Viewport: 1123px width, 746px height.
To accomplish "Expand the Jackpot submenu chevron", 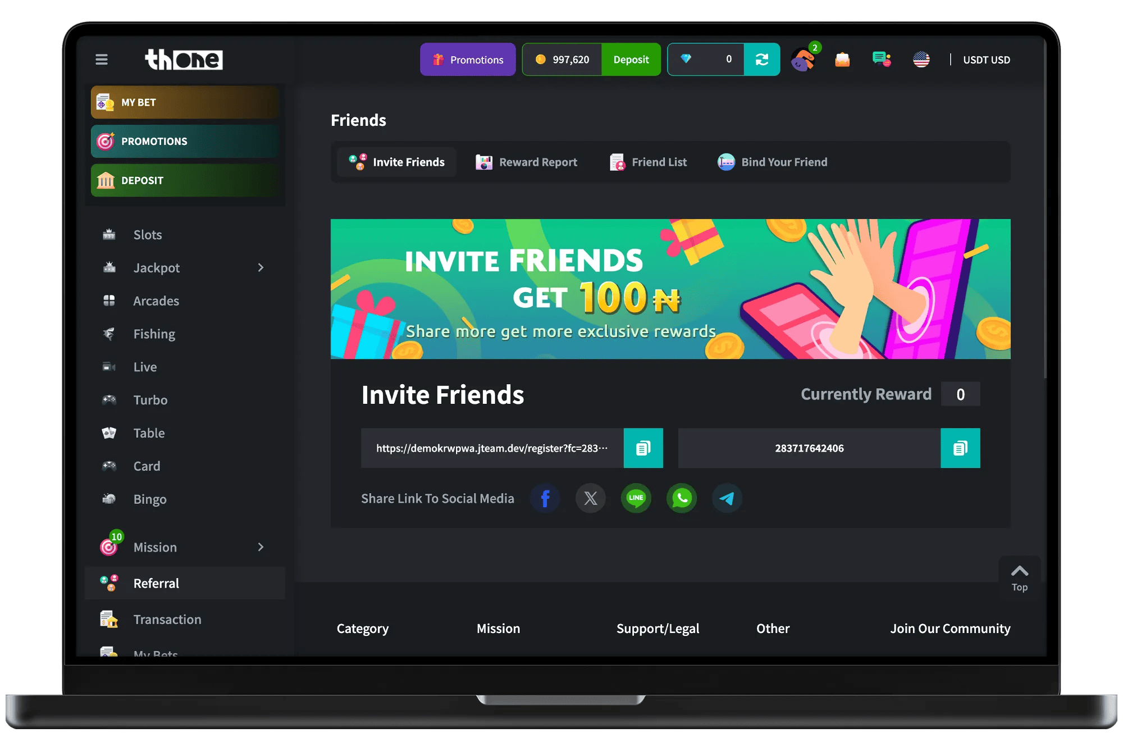I will coord(261,268).
